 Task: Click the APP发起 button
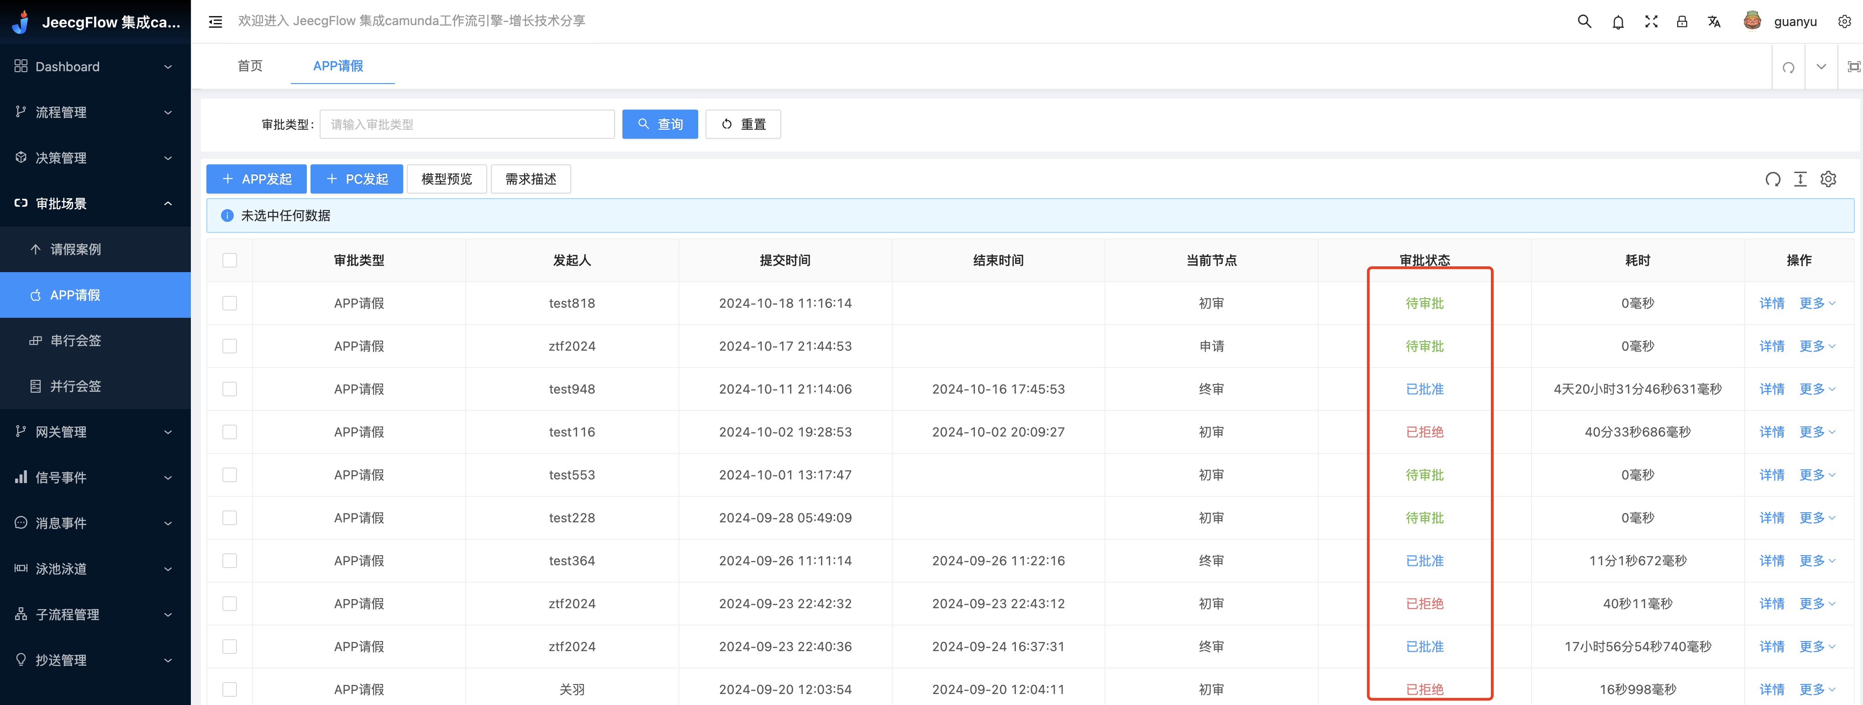(256, 179)
